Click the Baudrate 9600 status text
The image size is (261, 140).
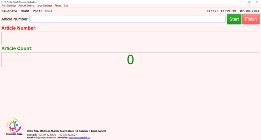(x=15, y=11)
